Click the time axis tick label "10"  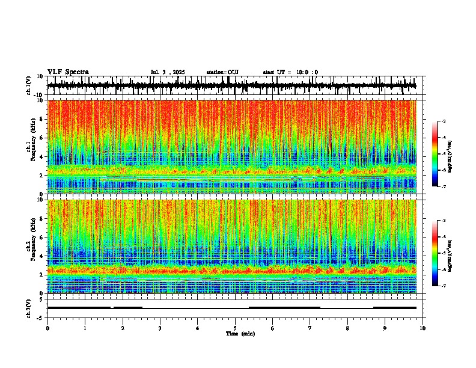[423, 328]
